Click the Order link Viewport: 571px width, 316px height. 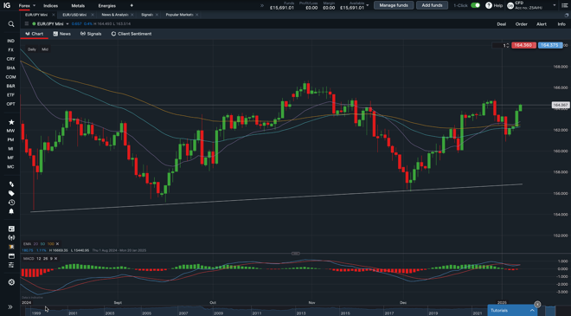521,24
